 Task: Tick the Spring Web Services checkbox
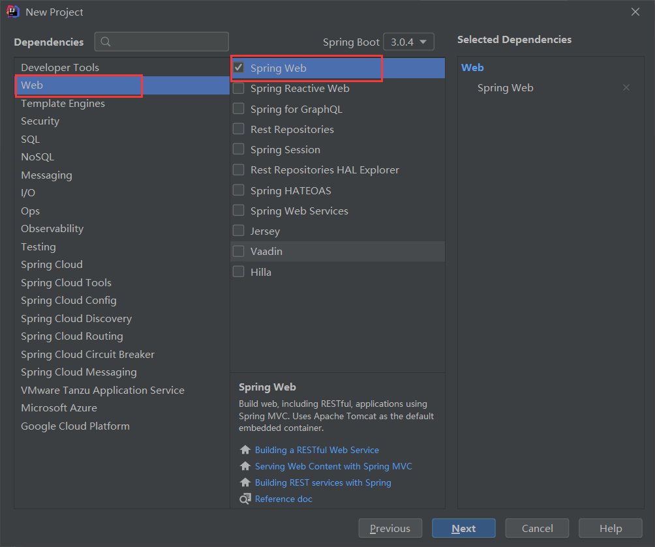[x=239, y=211]
